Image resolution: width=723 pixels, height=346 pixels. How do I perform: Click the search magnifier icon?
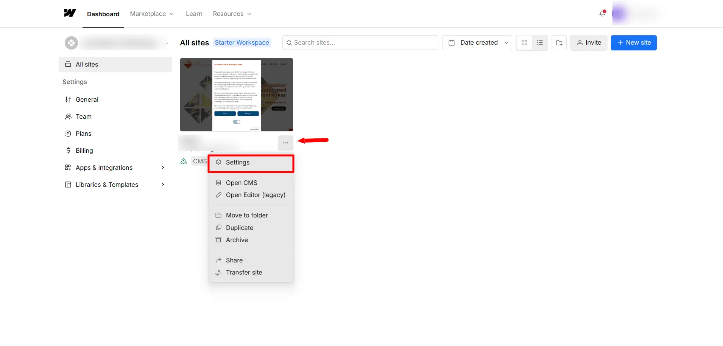(289, 43)
